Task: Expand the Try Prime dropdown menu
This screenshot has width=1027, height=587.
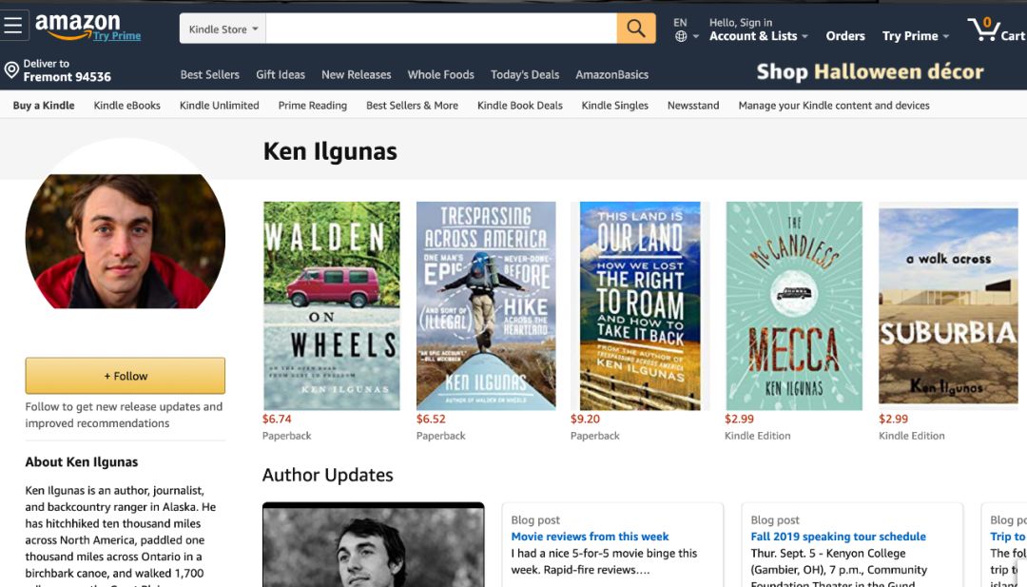Action: coord(915,36)
